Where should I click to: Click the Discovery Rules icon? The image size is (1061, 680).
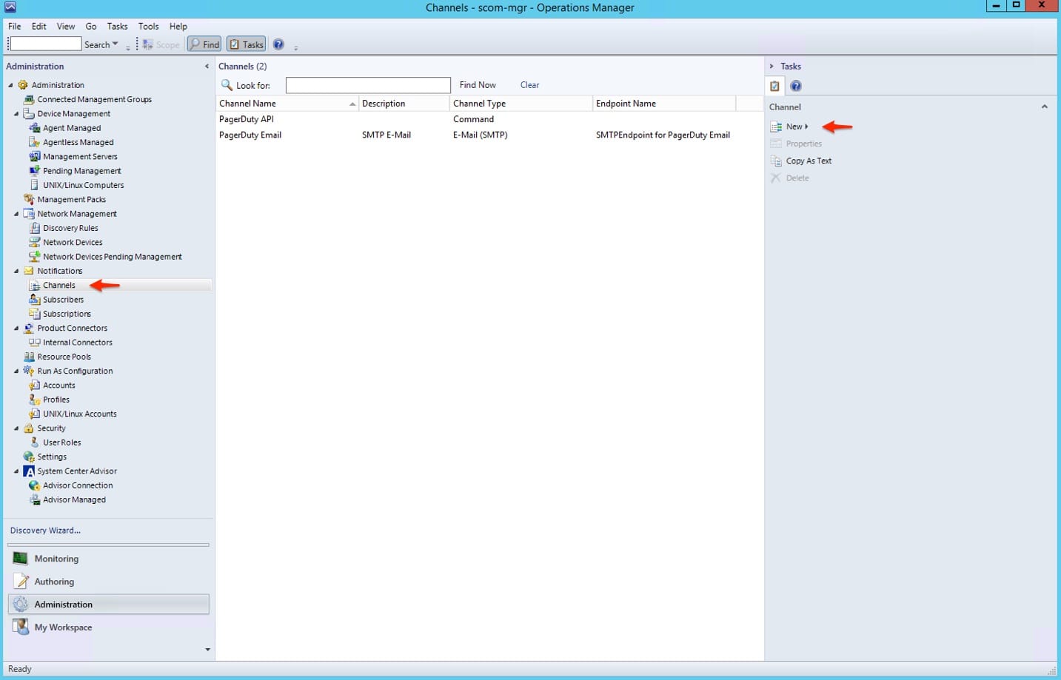point(34,228)
